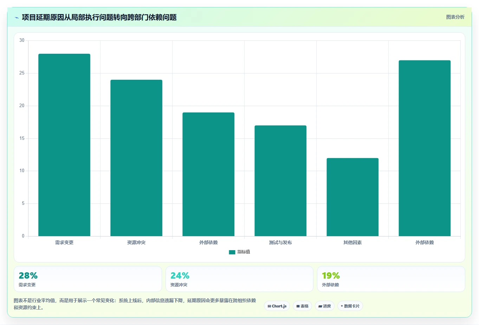Click the chart icon beside the title
479x325 pixels.
(x=17, y=18)
